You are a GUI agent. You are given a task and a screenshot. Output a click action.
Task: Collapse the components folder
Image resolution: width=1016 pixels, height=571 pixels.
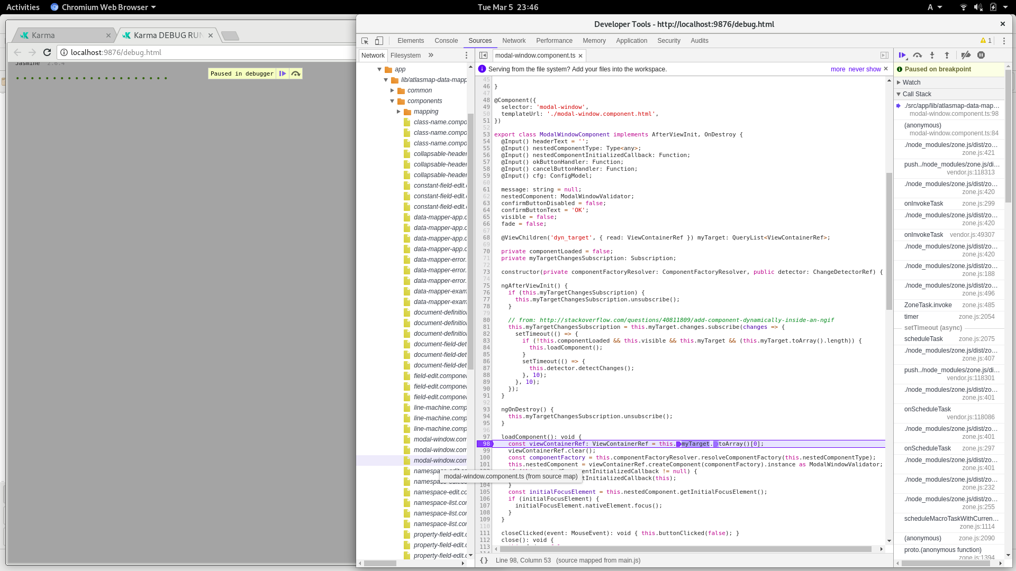(392, 101)
